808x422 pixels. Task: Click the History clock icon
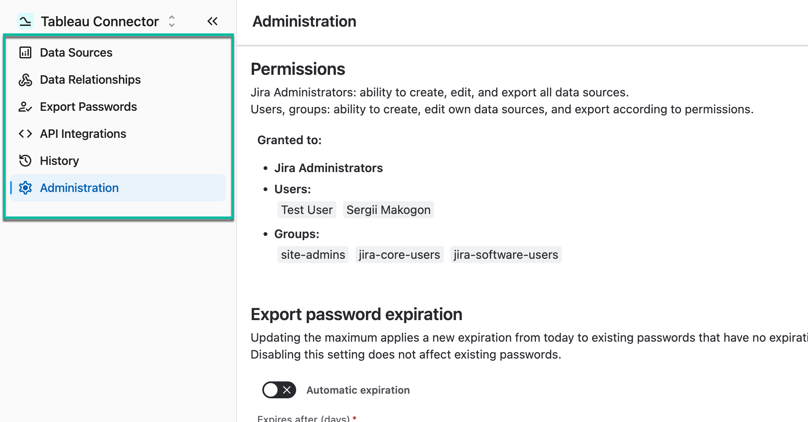click(25, 161)
